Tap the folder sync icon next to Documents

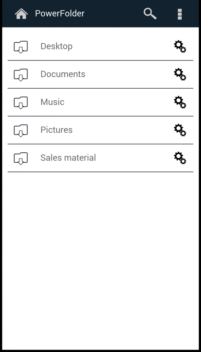tap(21, 74)
